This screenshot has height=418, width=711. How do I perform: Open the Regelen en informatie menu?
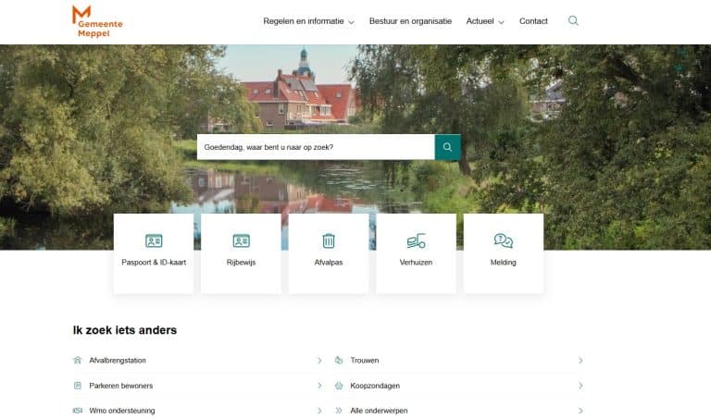(x=304, y=21)
